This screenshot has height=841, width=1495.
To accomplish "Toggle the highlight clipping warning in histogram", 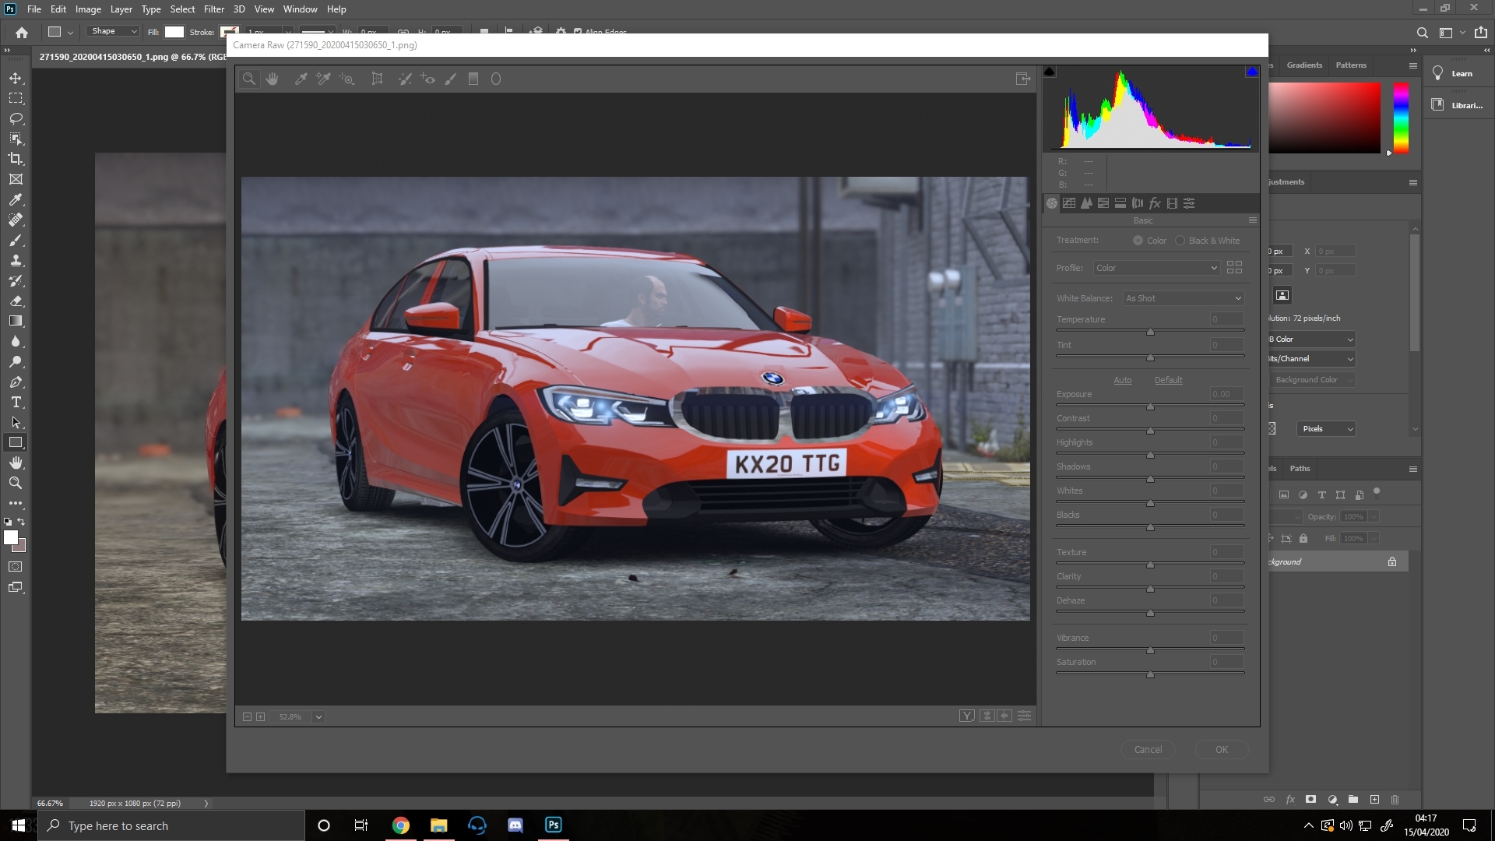I will click(1252, 72).
